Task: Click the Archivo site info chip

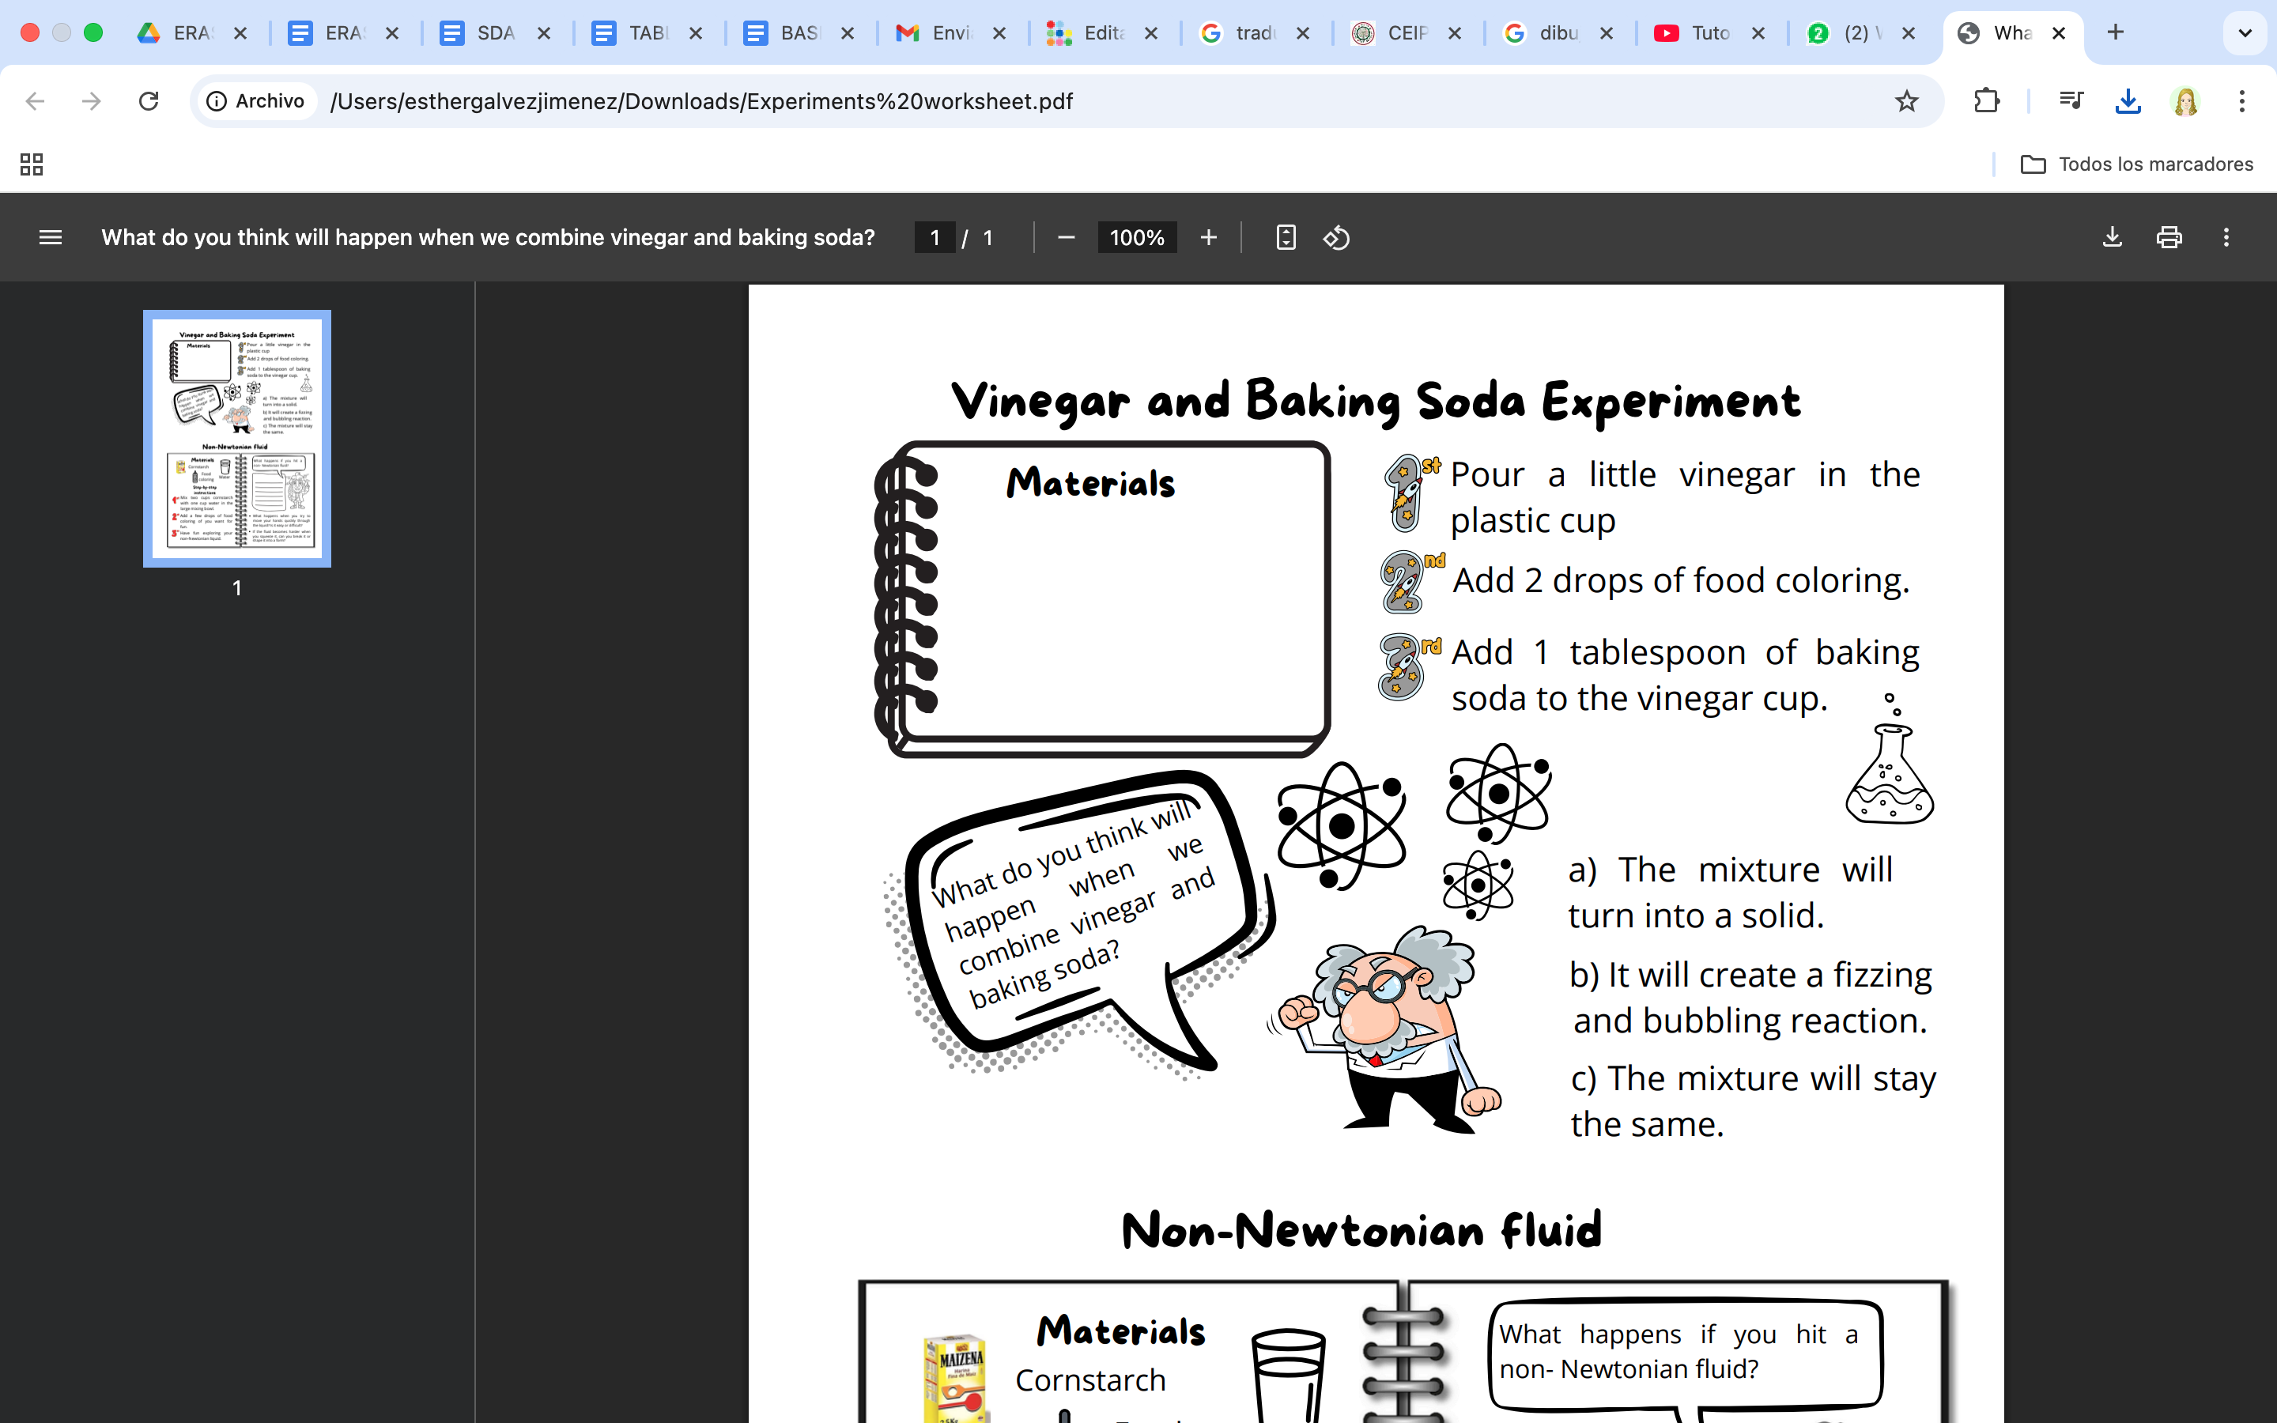Action: tap(257, 100)
